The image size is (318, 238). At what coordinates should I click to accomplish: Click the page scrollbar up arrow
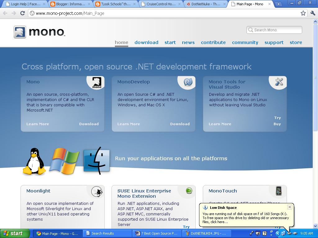tap(316, 21)
